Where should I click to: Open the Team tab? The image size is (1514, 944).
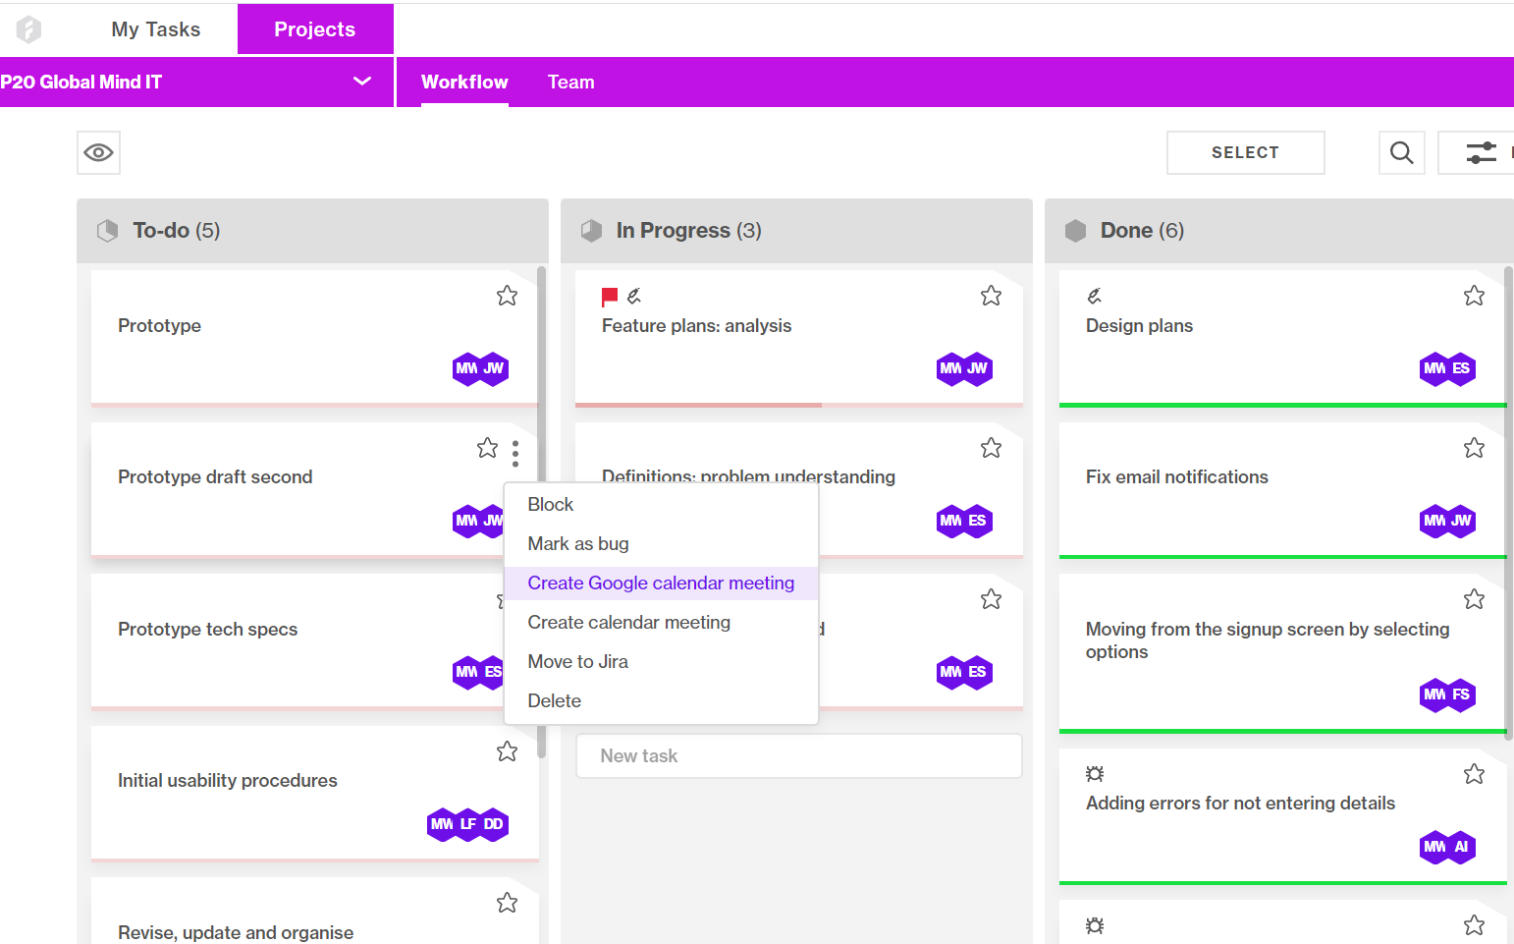(571, 83)
